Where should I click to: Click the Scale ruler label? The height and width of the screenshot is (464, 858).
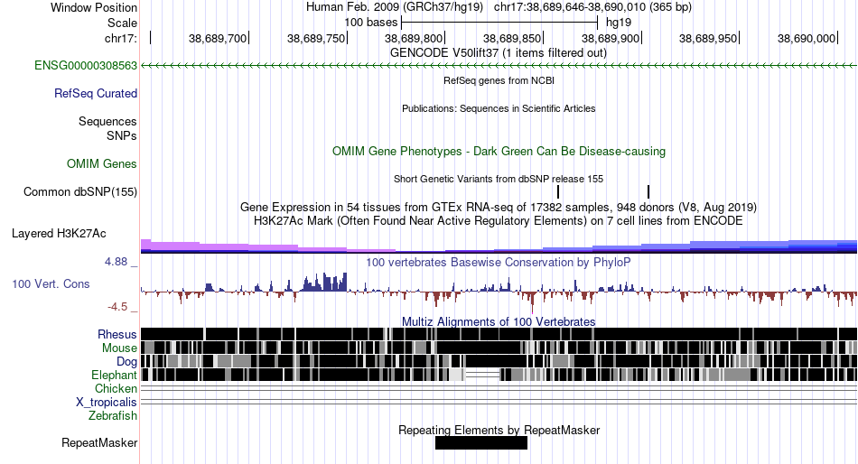[x=122, y=23]
